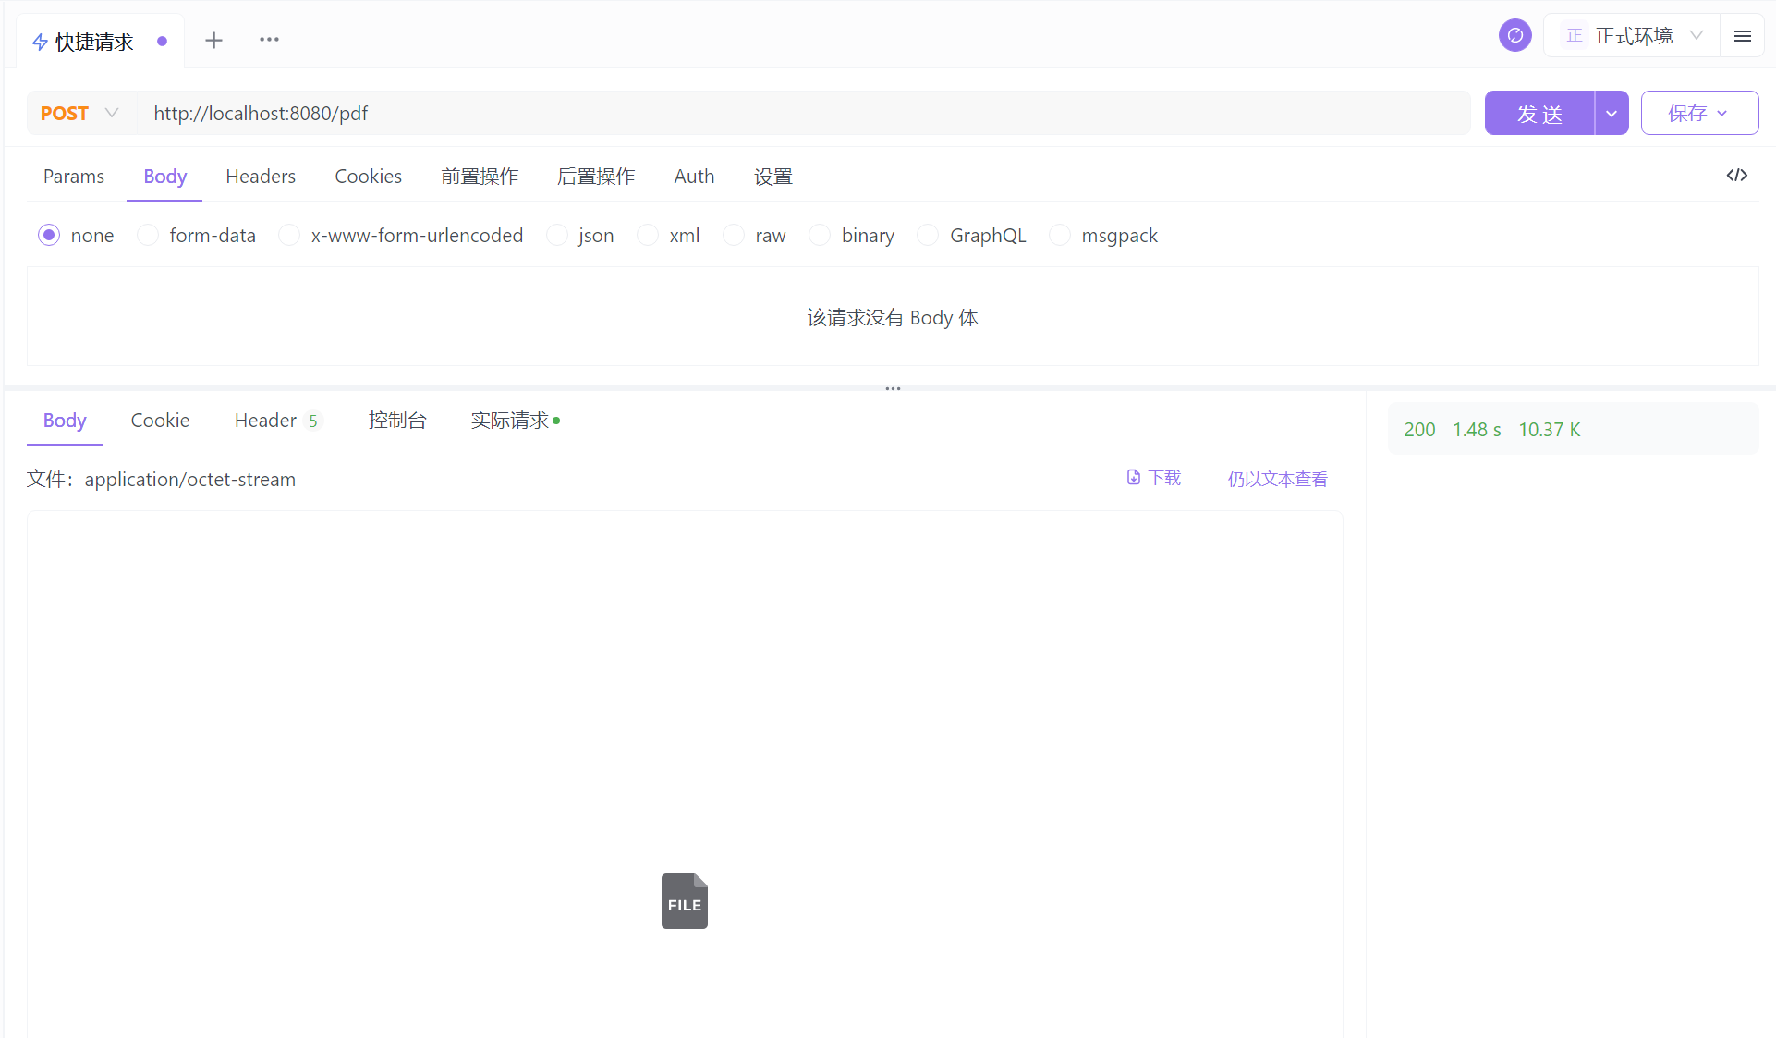Viewport: 1776px width, 1038px height.
Task: Click the download file icon
Action: pos(1134,478)
